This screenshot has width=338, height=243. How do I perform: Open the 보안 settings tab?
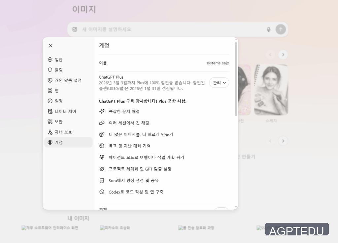click(x=68, y=121)
